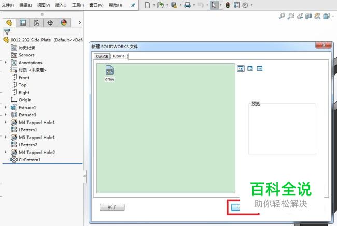The width and height of the screenshot is (337, 226).
Task: Switch to the Tutorial template tab
Action: click(119, 56)
